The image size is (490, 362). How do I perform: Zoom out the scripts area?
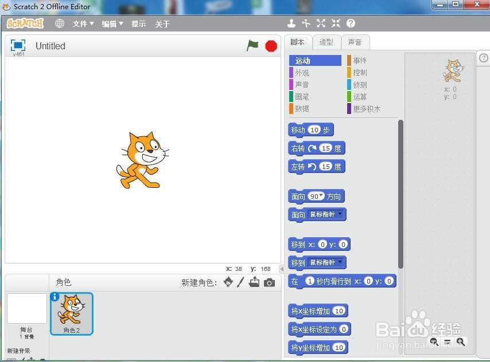pyautogui.click(x=434, y=341)
